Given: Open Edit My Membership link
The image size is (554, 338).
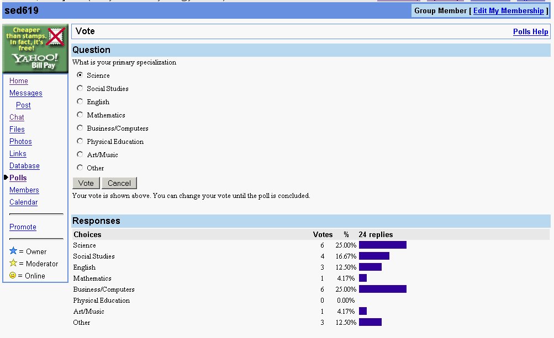Looking at the screenshot, I should pyautogui.click(x=508, y=11).
